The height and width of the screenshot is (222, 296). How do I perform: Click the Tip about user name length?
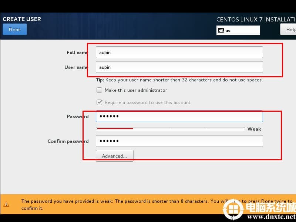(179, 80)
